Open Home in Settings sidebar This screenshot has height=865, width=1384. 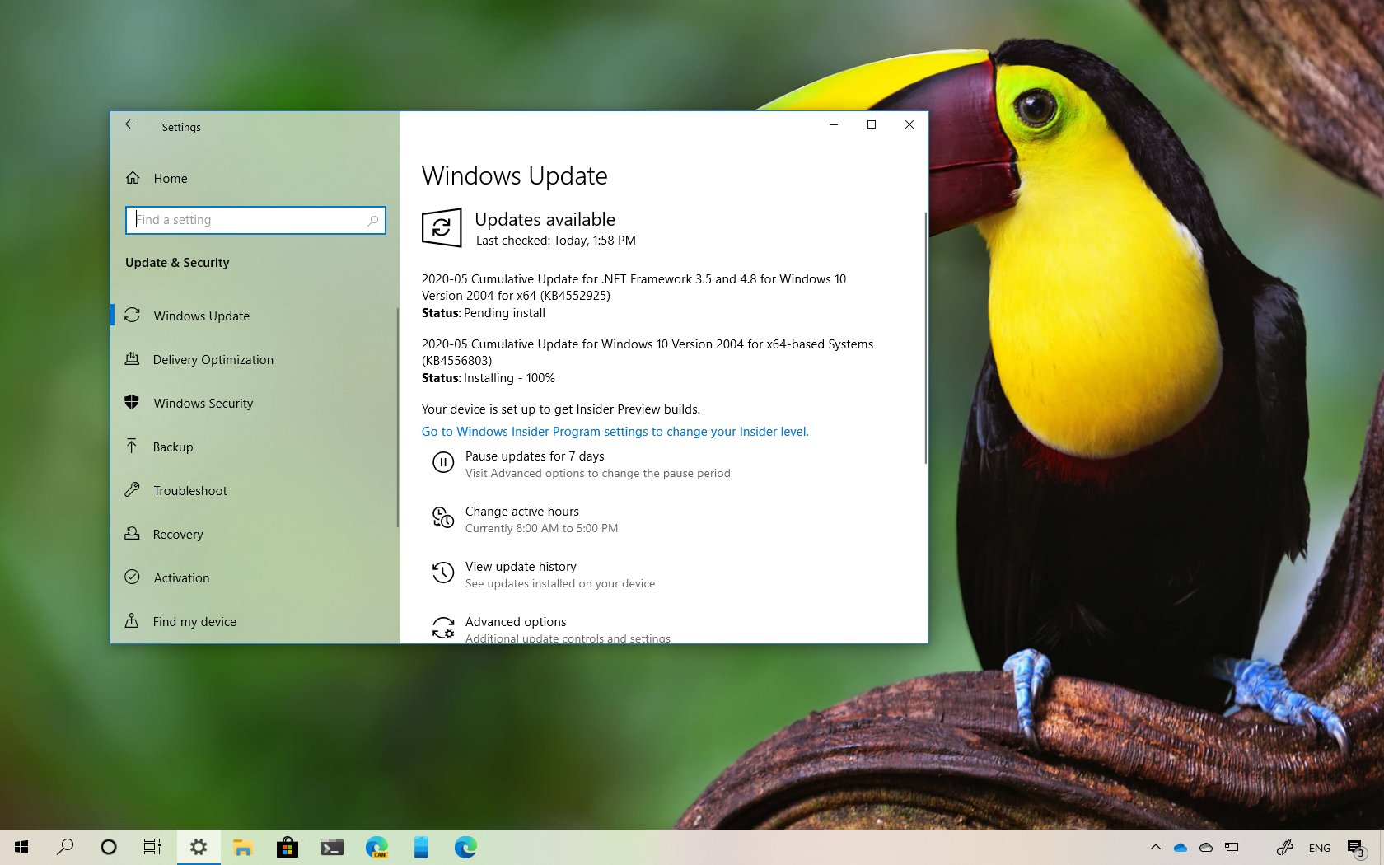click(x=170, y=179)
